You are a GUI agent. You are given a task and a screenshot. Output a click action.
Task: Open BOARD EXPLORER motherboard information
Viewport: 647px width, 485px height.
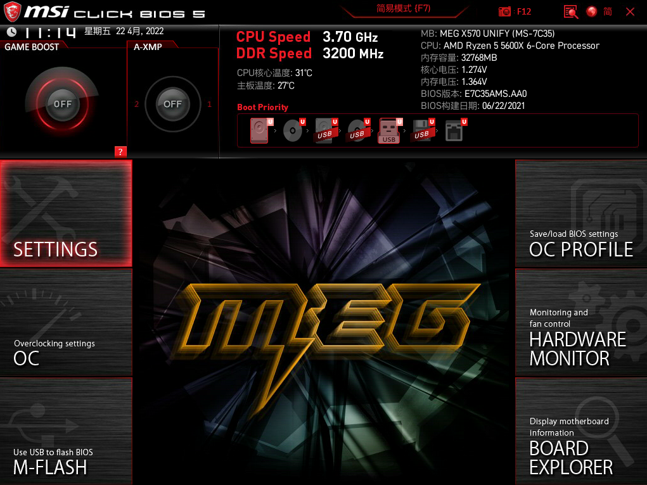click(581, 432)
